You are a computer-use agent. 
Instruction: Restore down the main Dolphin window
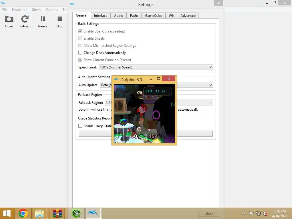pos(274,3)
